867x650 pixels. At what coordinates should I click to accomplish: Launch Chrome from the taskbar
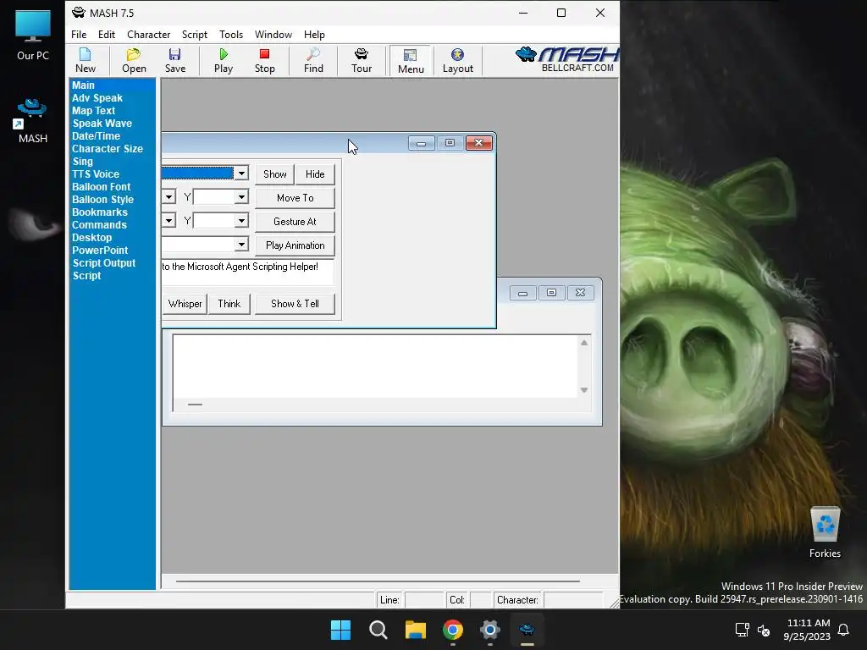[453, 630]
